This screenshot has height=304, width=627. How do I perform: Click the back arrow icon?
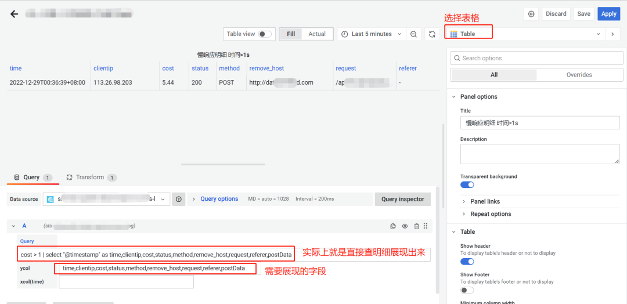[15, 14]
